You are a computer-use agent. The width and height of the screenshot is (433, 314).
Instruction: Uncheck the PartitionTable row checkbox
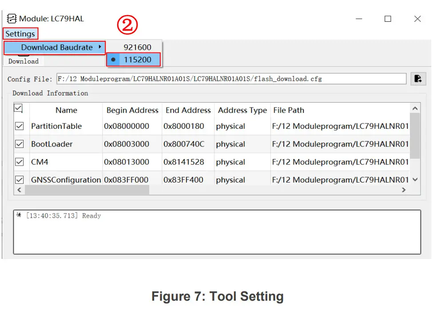point(20,126)
